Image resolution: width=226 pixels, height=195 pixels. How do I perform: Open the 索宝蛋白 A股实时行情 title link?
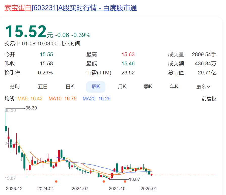[71, 8]
